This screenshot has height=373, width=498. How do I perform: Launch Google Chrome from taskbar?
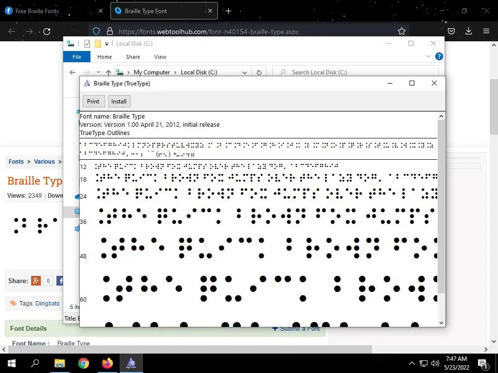click(84, 363)
